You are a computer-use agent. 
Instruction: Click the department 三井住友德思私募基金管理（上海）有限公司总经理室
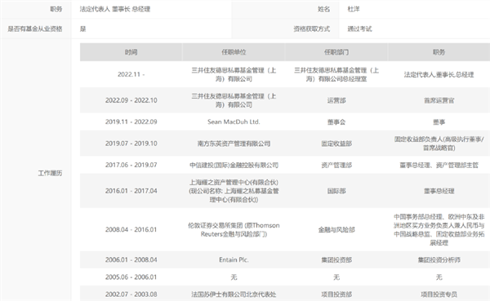[x=336, y=74]
